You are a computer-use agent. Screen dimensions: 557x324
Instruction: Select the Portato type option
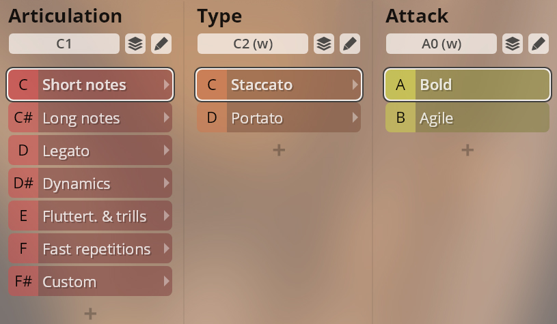(279, 118)
